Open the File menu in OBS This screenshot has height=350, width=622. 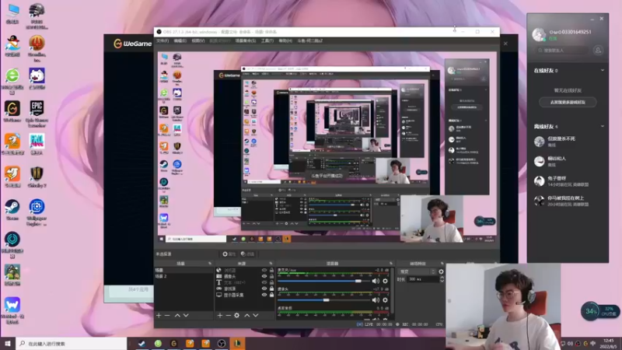point(162,41)
